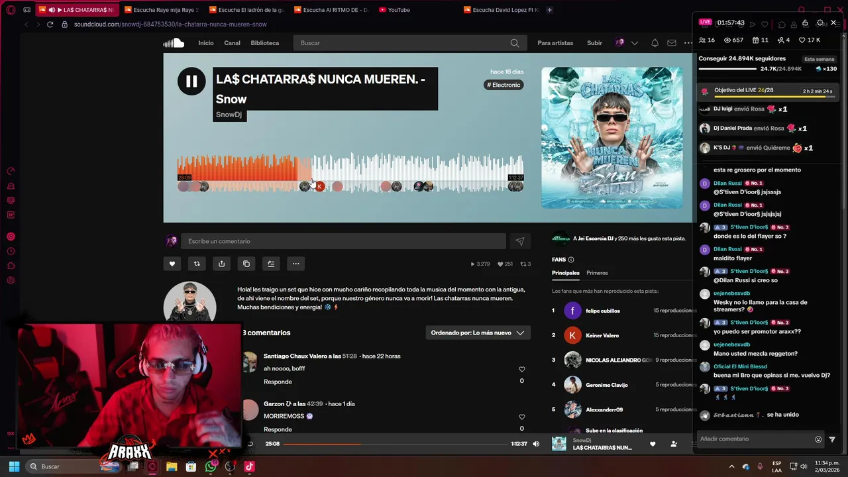Screen dimensions: 848x477
Task: Open the Inicio menu item
Action: click(x=206, y=43)
